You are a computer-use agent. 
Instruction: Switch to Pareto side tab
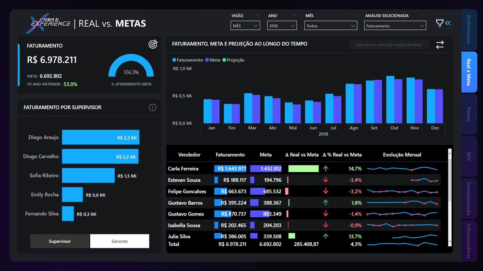(x=469, y=114)
